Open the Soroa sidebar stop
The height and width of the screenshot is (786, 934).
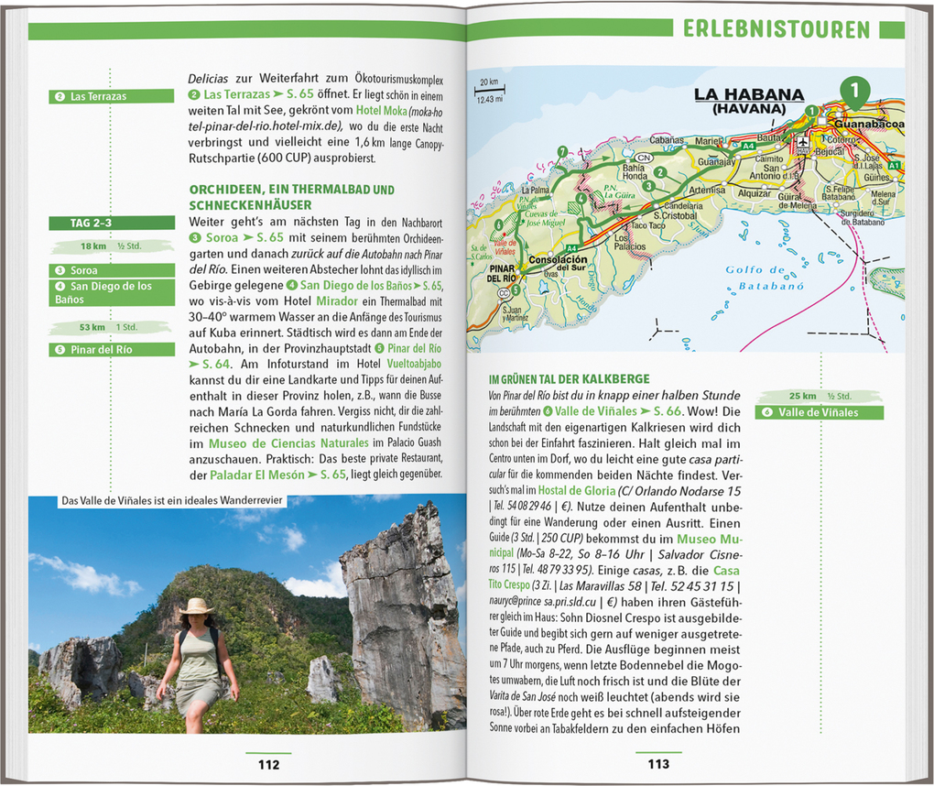click(112, 270)
